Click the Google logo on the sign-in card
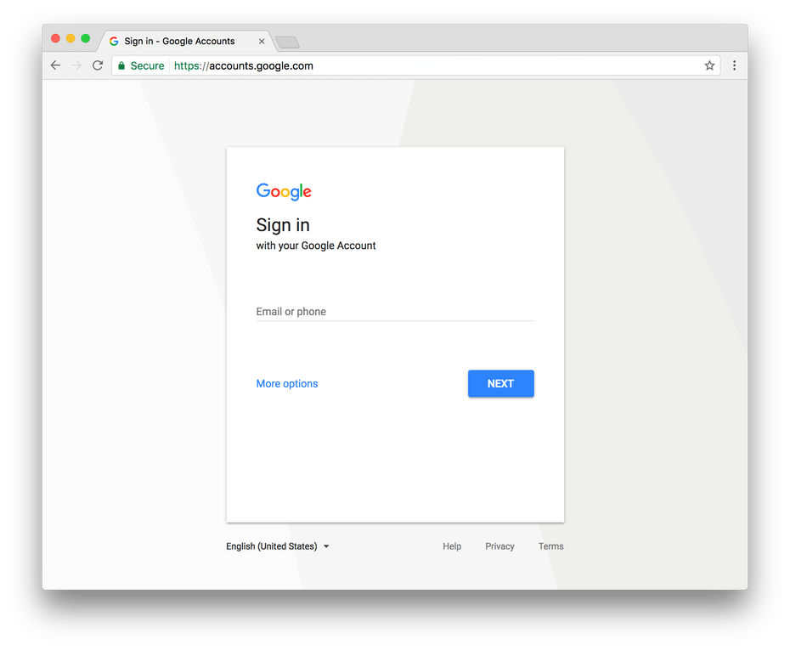 pyautogui.click(x=283, y=191)
